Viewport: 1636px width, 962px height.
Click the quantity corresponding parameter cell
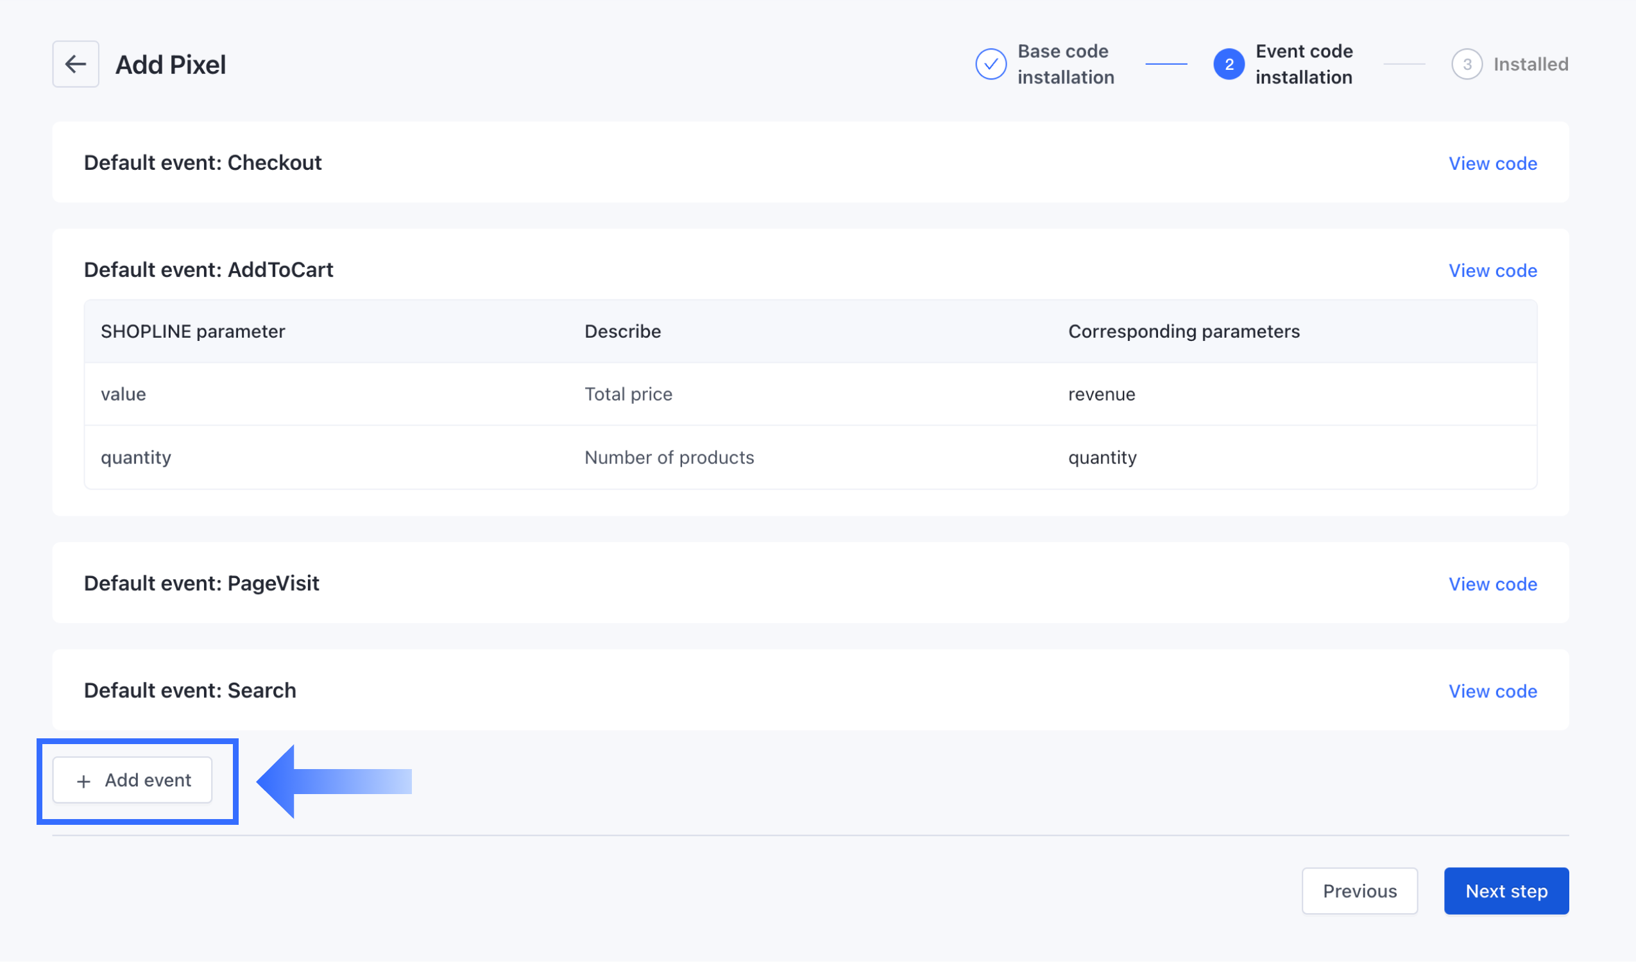coord(1102,458)
